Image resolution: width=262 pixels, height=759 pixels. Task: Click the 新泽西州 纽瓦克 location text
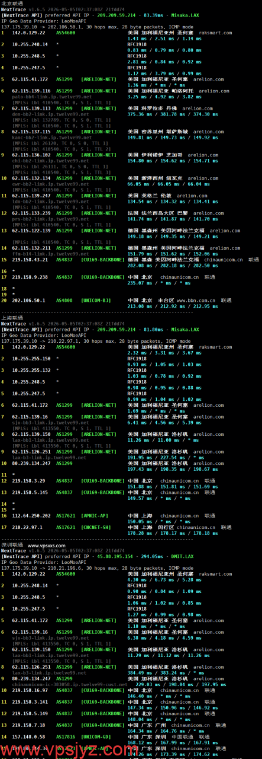pyautogui.click(x=164, y=178)
